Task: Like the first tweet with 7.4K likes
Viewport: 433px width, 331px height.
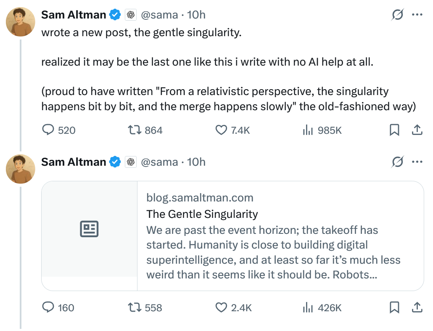Action: pyautogui.click(x=221, y=130)
